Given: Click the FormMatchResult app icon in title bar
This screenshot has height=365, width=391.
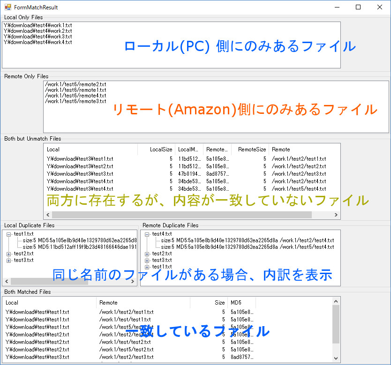Looking at the screenshot, I should 8,7.
